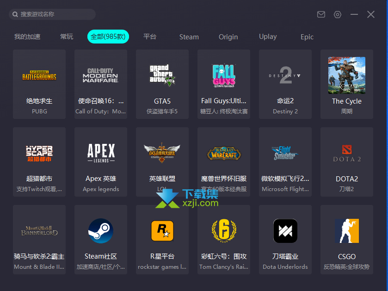
Task: Select the World of Warcraft logo
Action: point(224,154)
